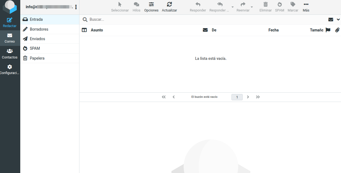The width and height of the screenshot is (341, 173).
Task: Open the Opciones list options
Action: point(151,7)
